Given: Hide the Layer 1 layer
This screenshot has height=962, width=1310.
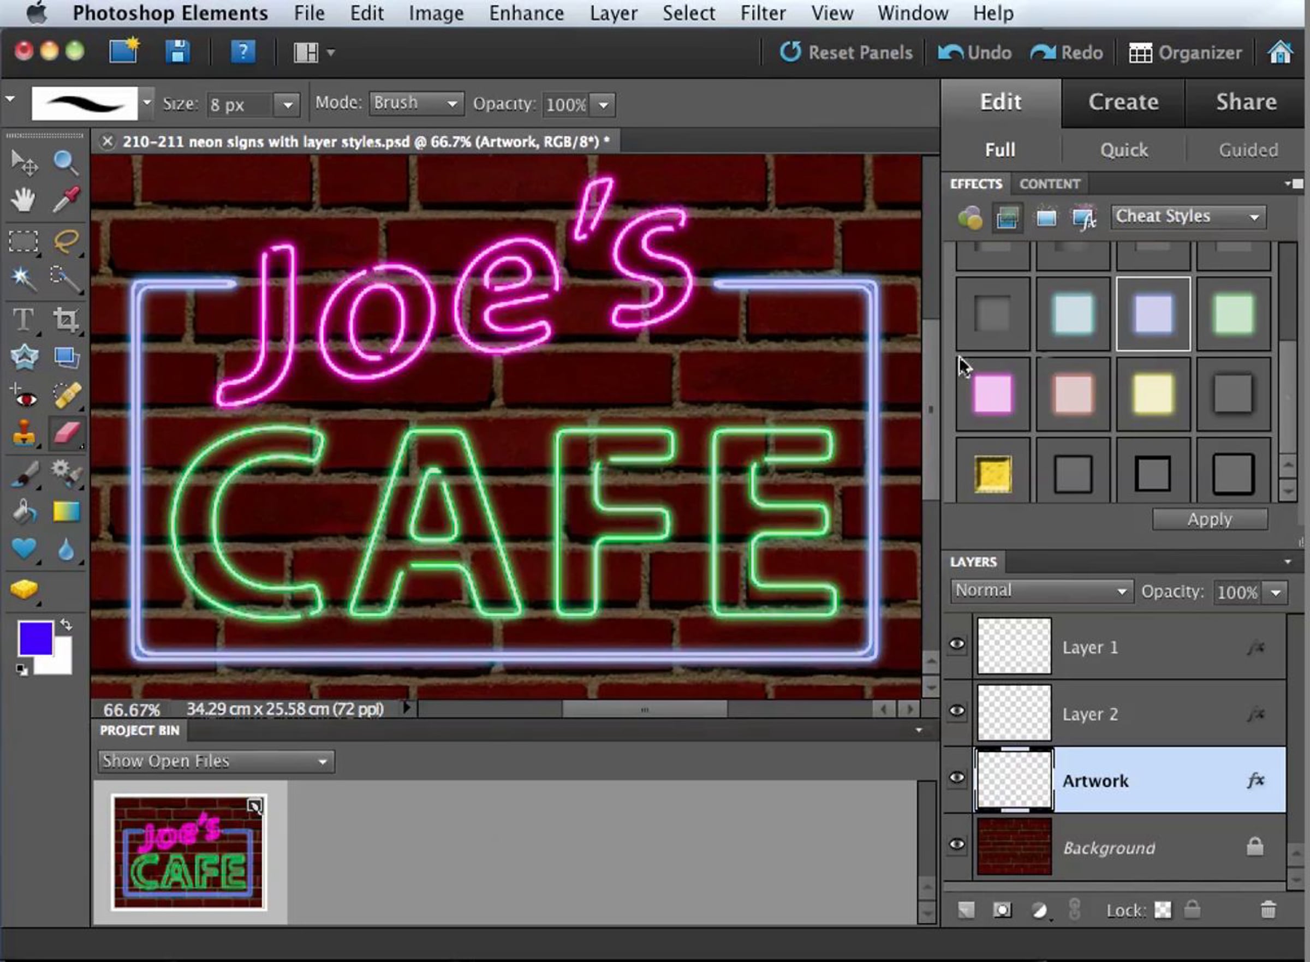Looking at the screenshot, I should (x=956, y=644).
